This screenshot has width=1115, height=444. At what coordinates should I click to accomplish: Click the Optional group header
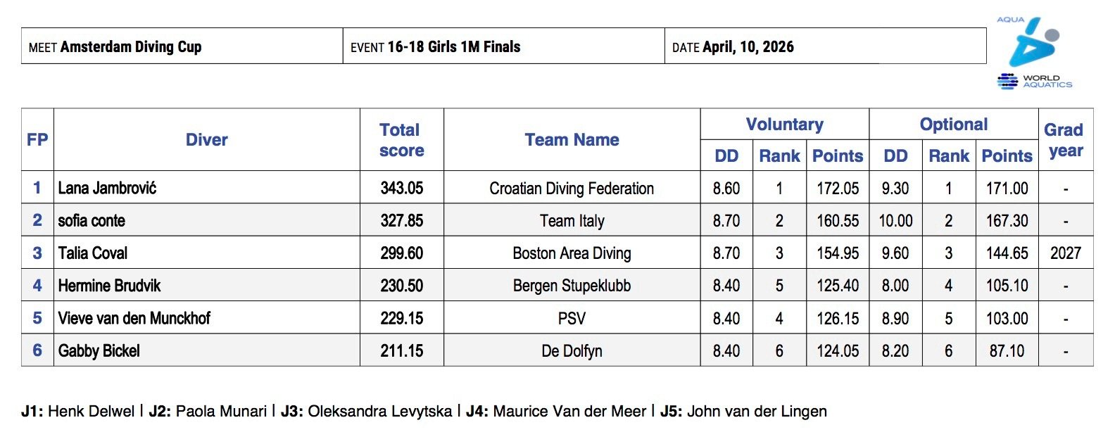pos(953,125)
